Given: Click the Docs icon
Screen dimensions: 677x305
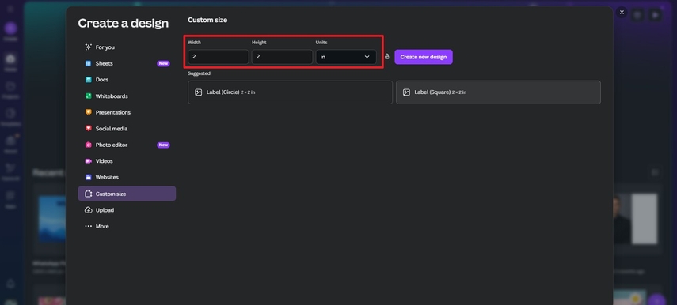Looking at the screenshot, I should (88, 80).
